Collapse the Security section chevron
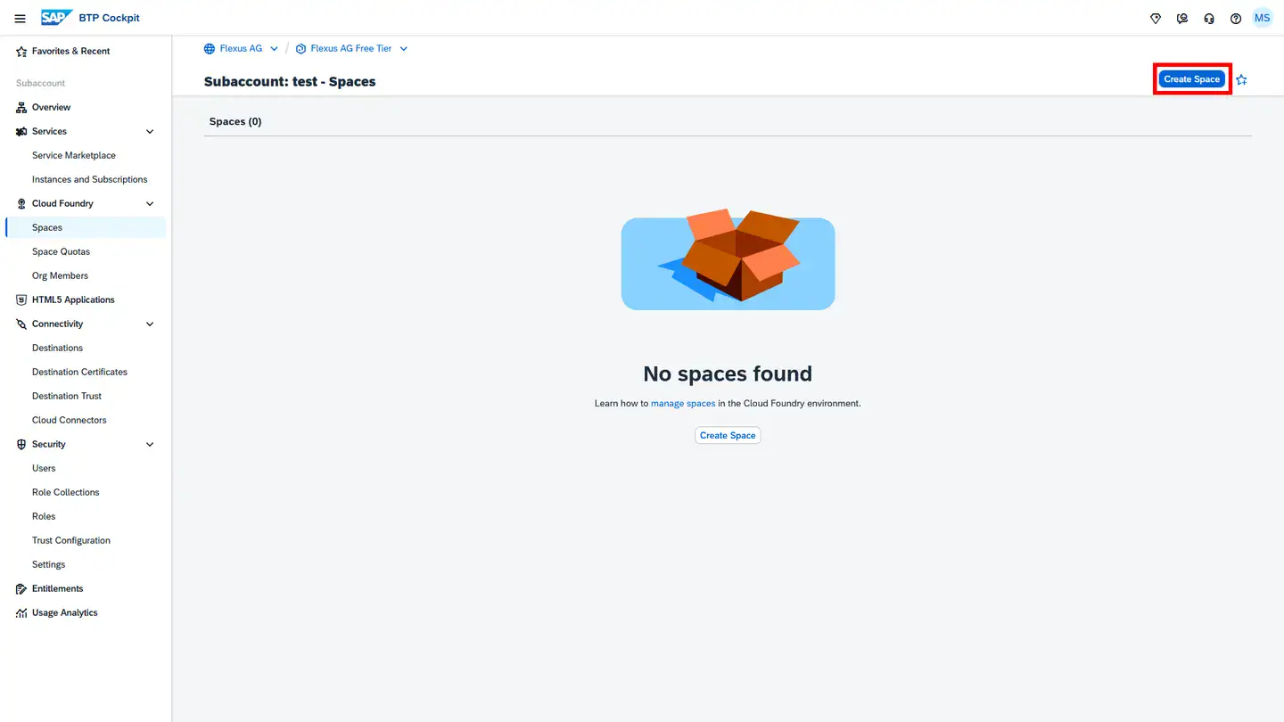Image resolution: width=1284 pixels, height=722 pixels. tap(150, 444)
